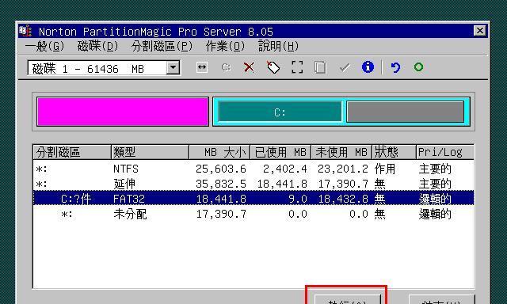This screenshot has width=507, height=304.
Task: Click the 18,432.8 unused MB value
Action: [343, 199]
